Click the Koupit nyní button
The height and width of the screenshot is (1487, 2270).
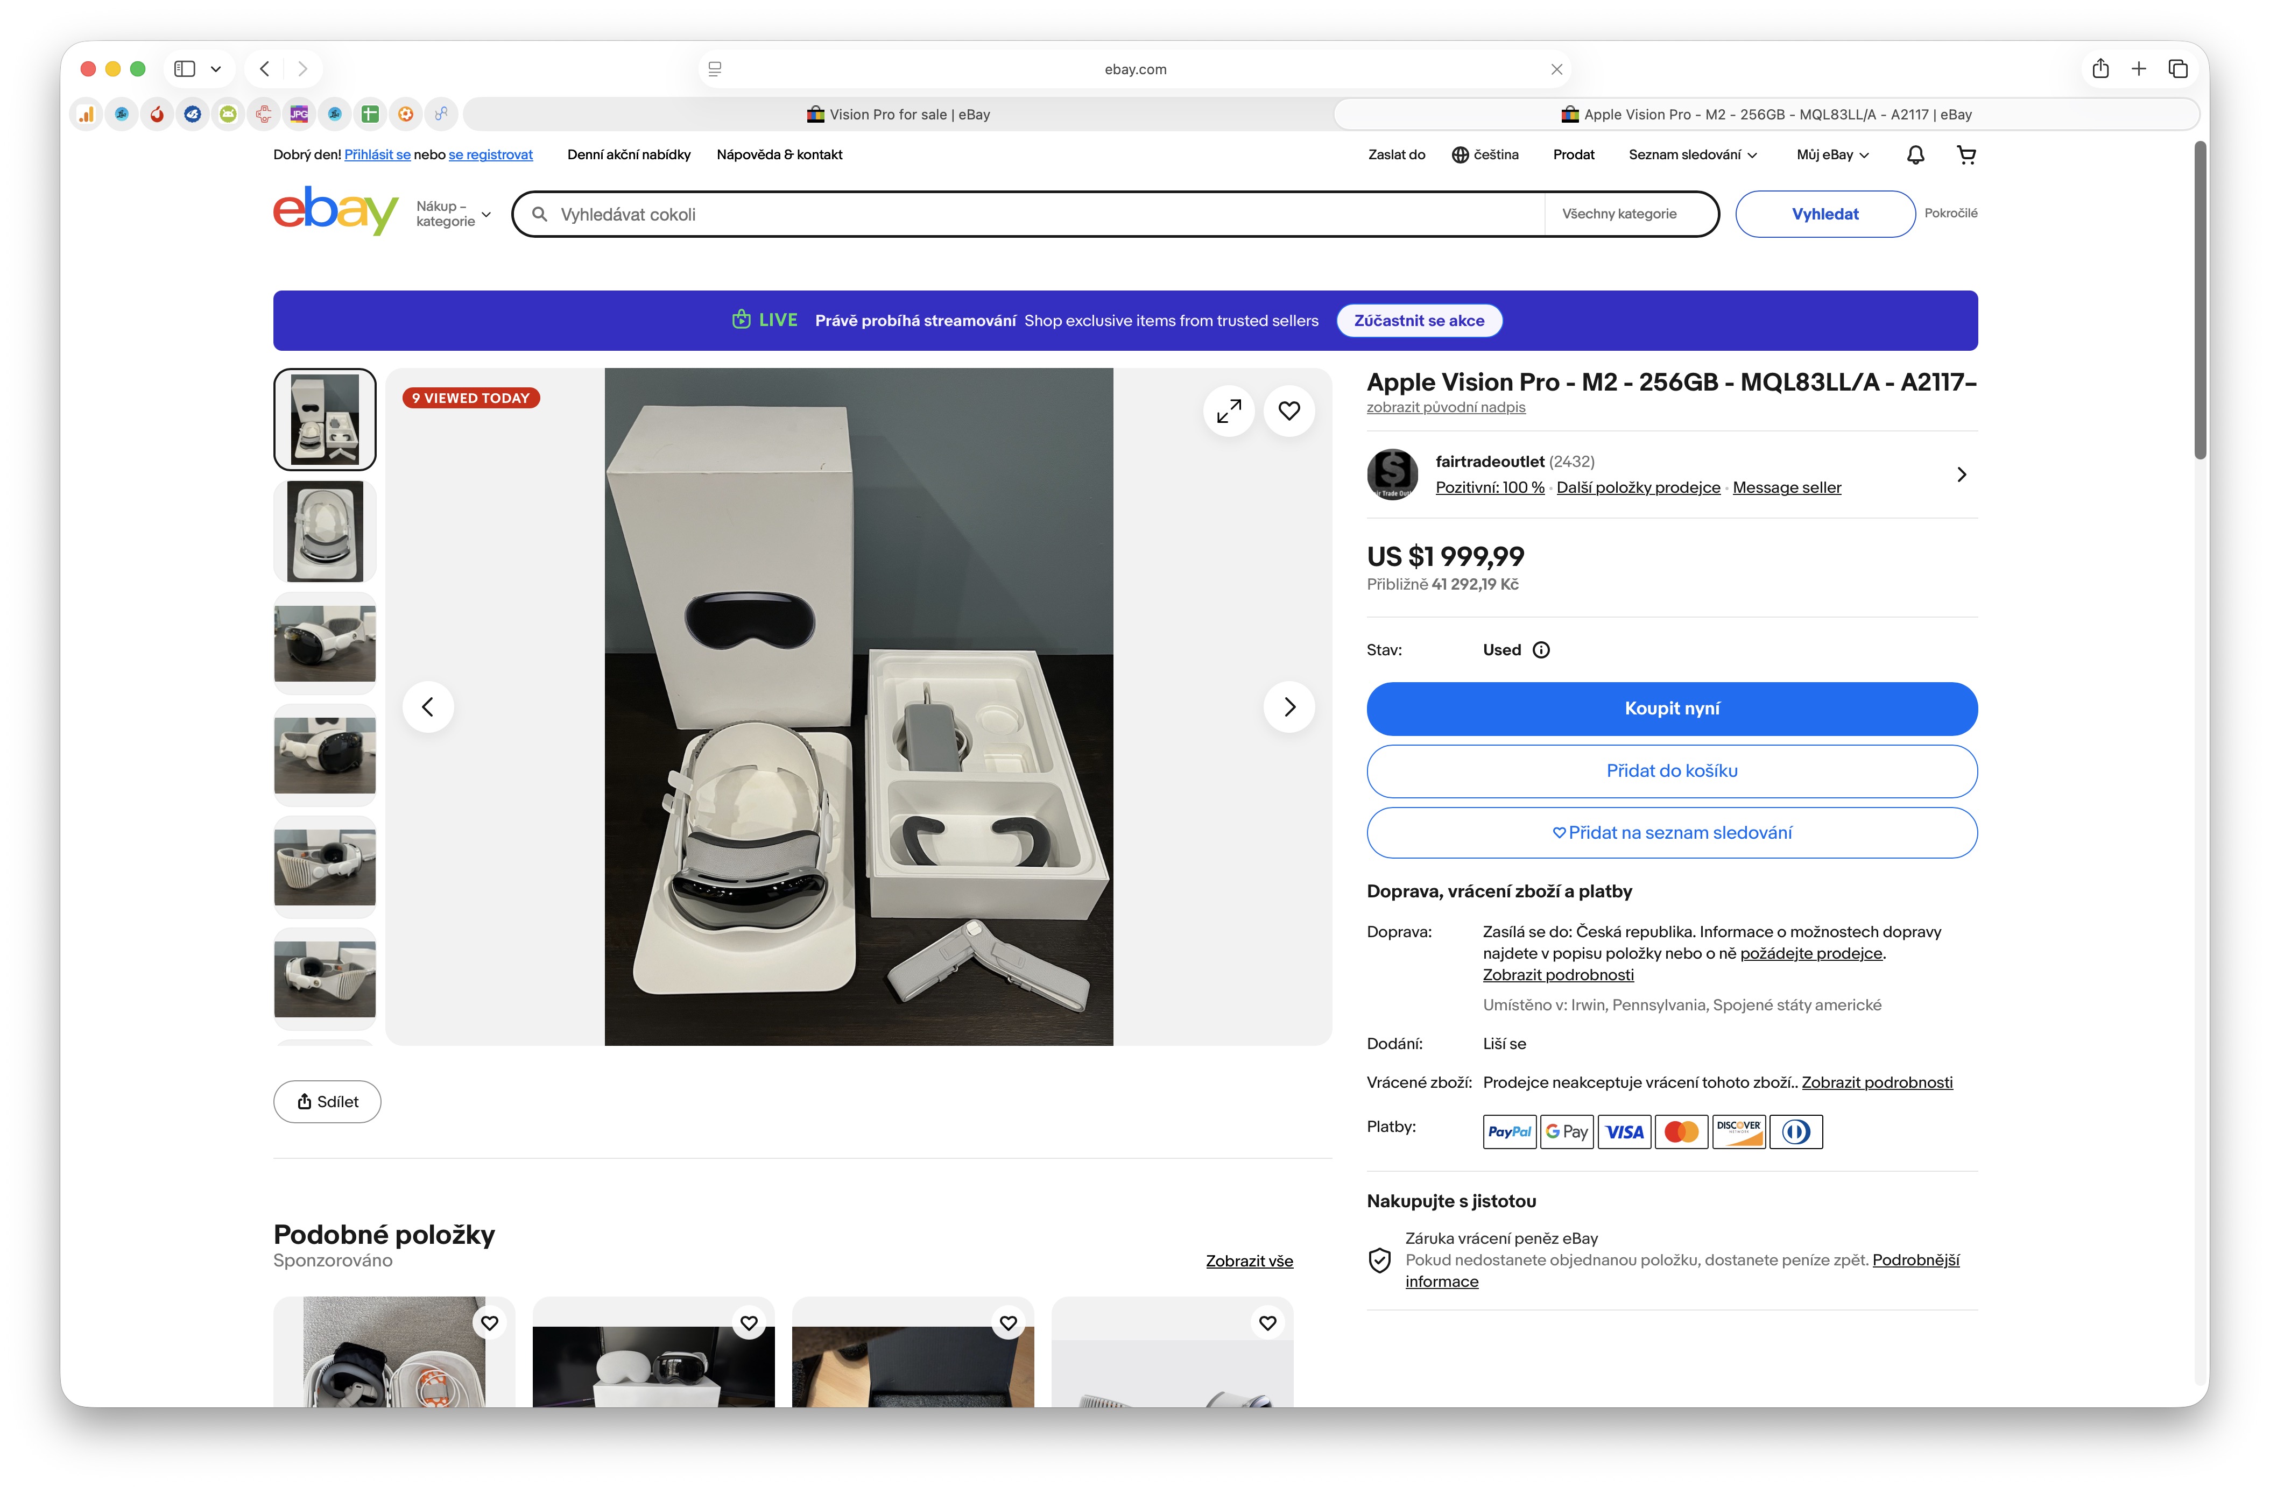[x=1671, y=708]
